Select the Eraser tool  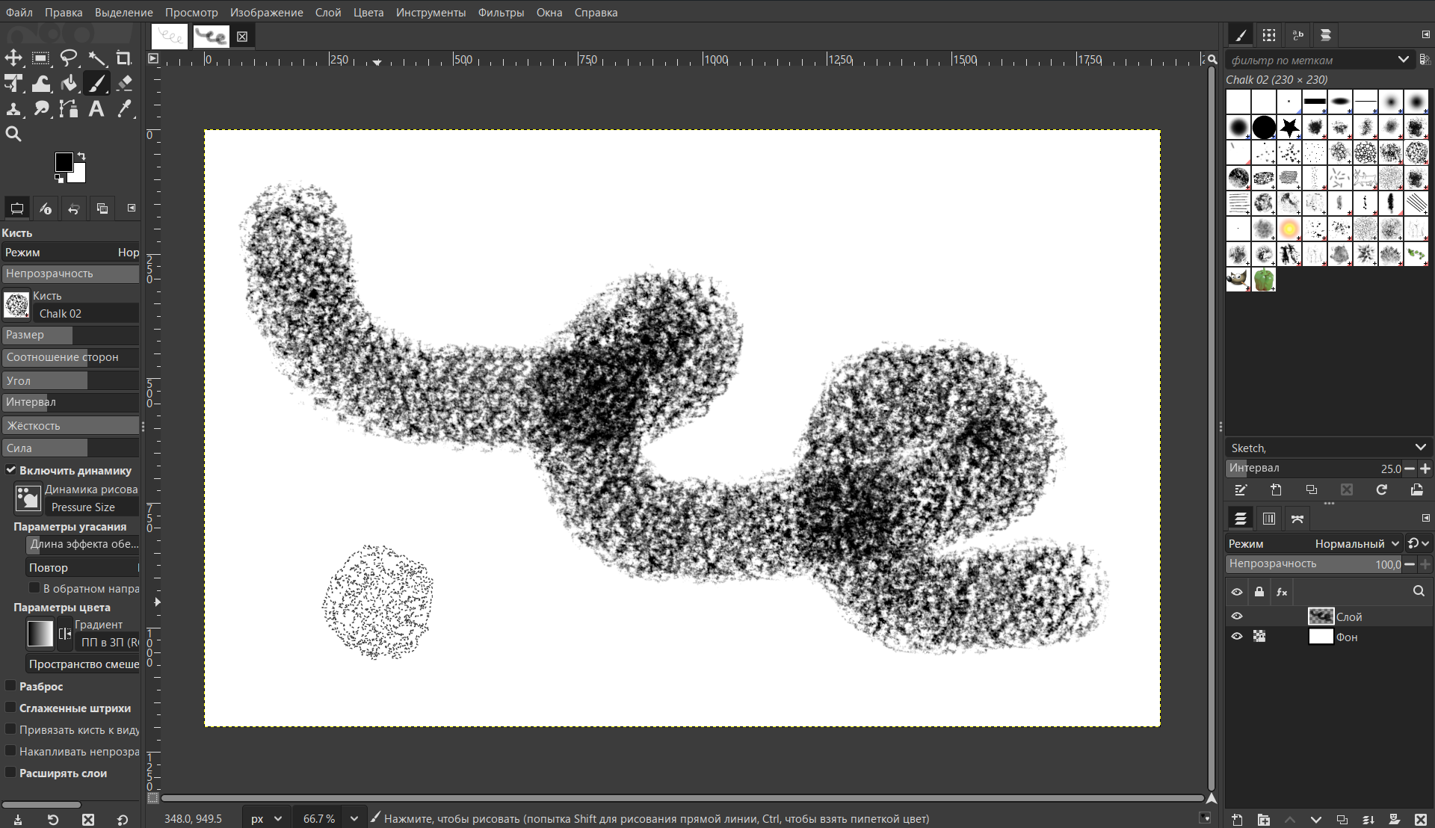coord(125,83)
